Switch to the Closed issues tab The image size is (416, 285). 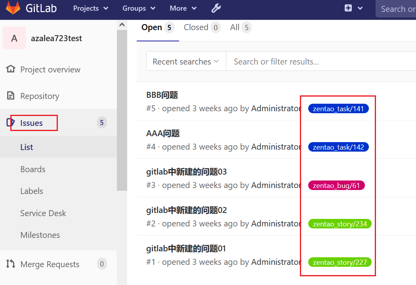(x=201, y=27)
